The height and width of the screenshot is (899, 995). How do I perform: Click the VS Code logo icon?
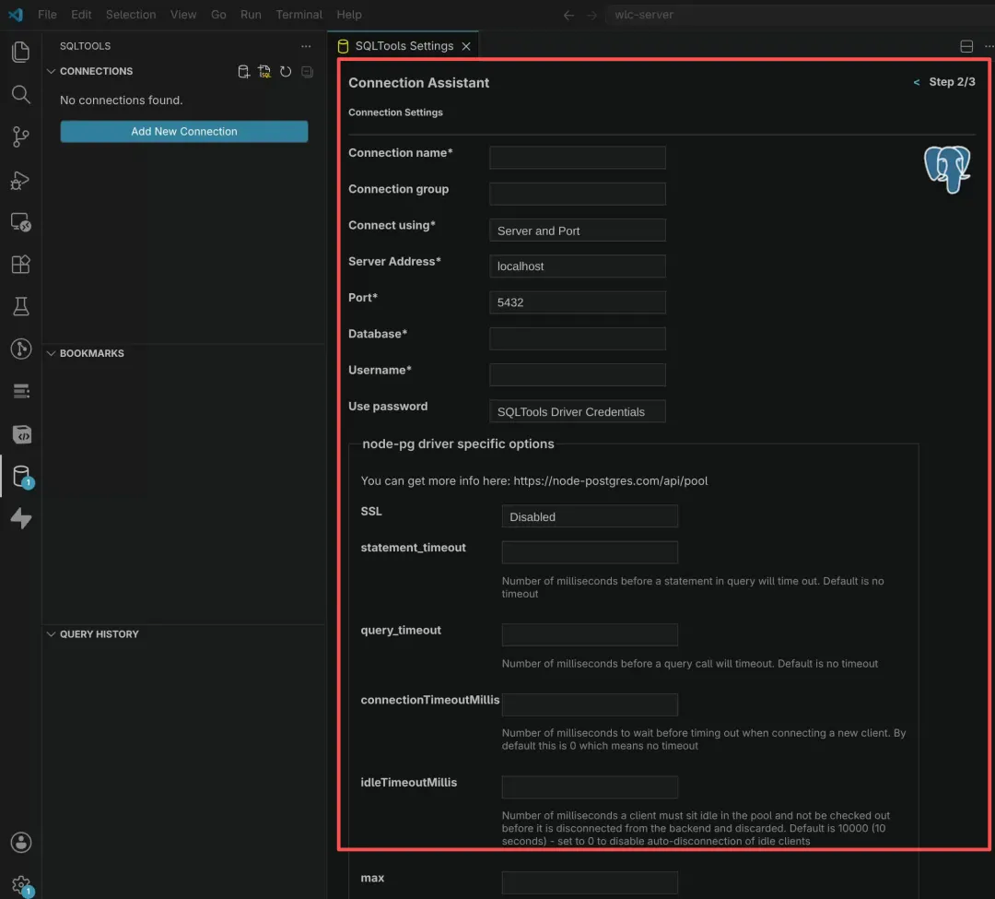coord(16,14)
